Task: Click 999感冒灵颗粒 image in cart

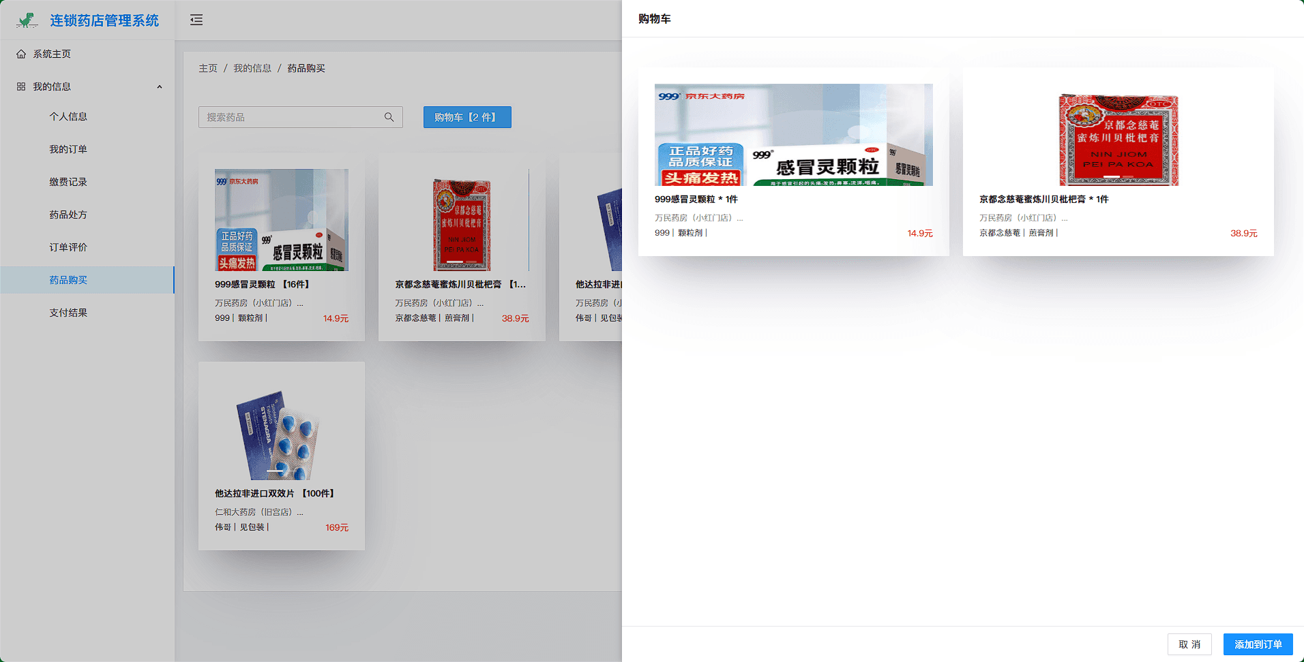Action: 794,135
